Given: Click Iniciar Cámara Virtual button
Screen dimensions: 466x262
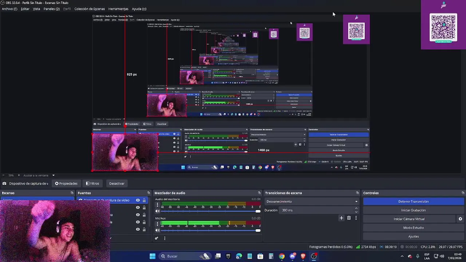Looking at the screenshot, I should click(409, 219).
